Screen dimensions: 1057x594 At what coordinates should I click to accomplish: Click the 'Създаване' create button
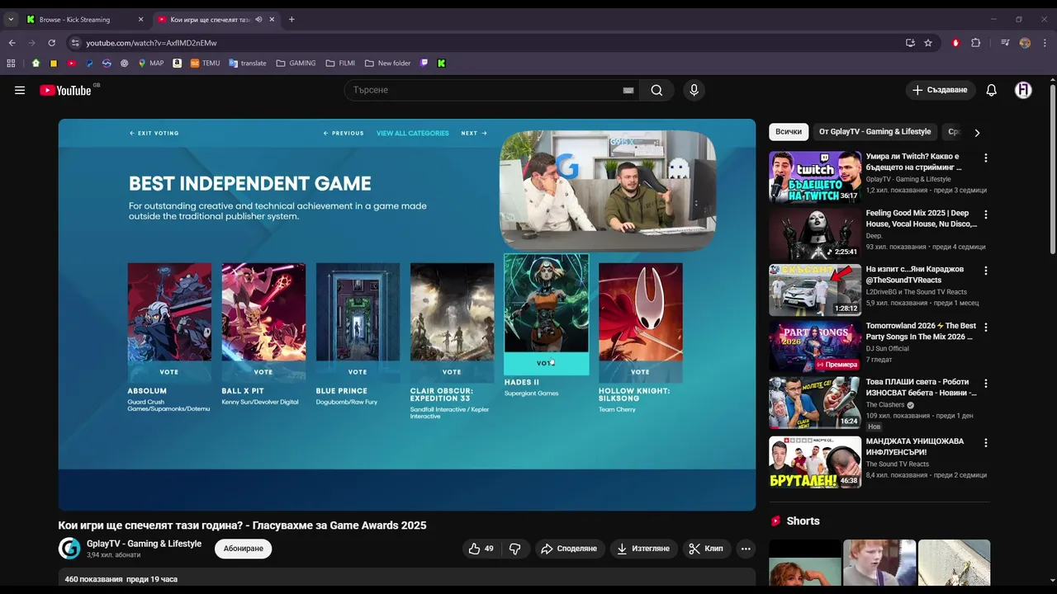[941, 90]
